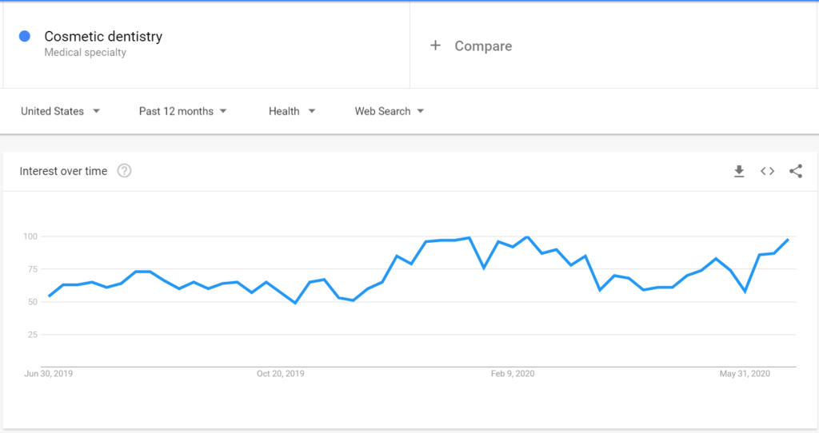Share the interest over time chart
The image size is (819, 433).
(796, 171)
